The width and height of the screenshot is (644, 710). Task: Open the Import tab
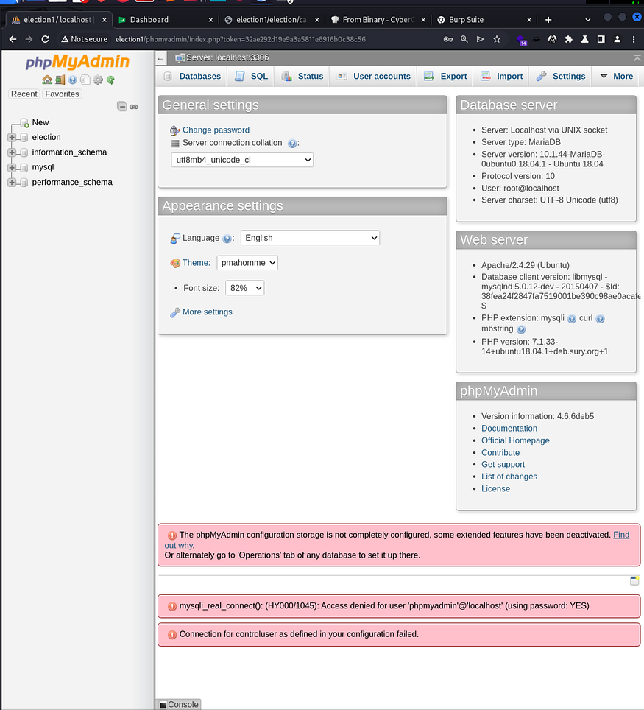coord(501,77)
